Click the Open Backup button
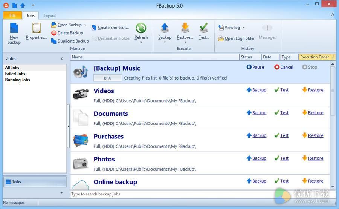Image resolution: width=339 pixels, height=209 pixels. click(x=67, y=25)
